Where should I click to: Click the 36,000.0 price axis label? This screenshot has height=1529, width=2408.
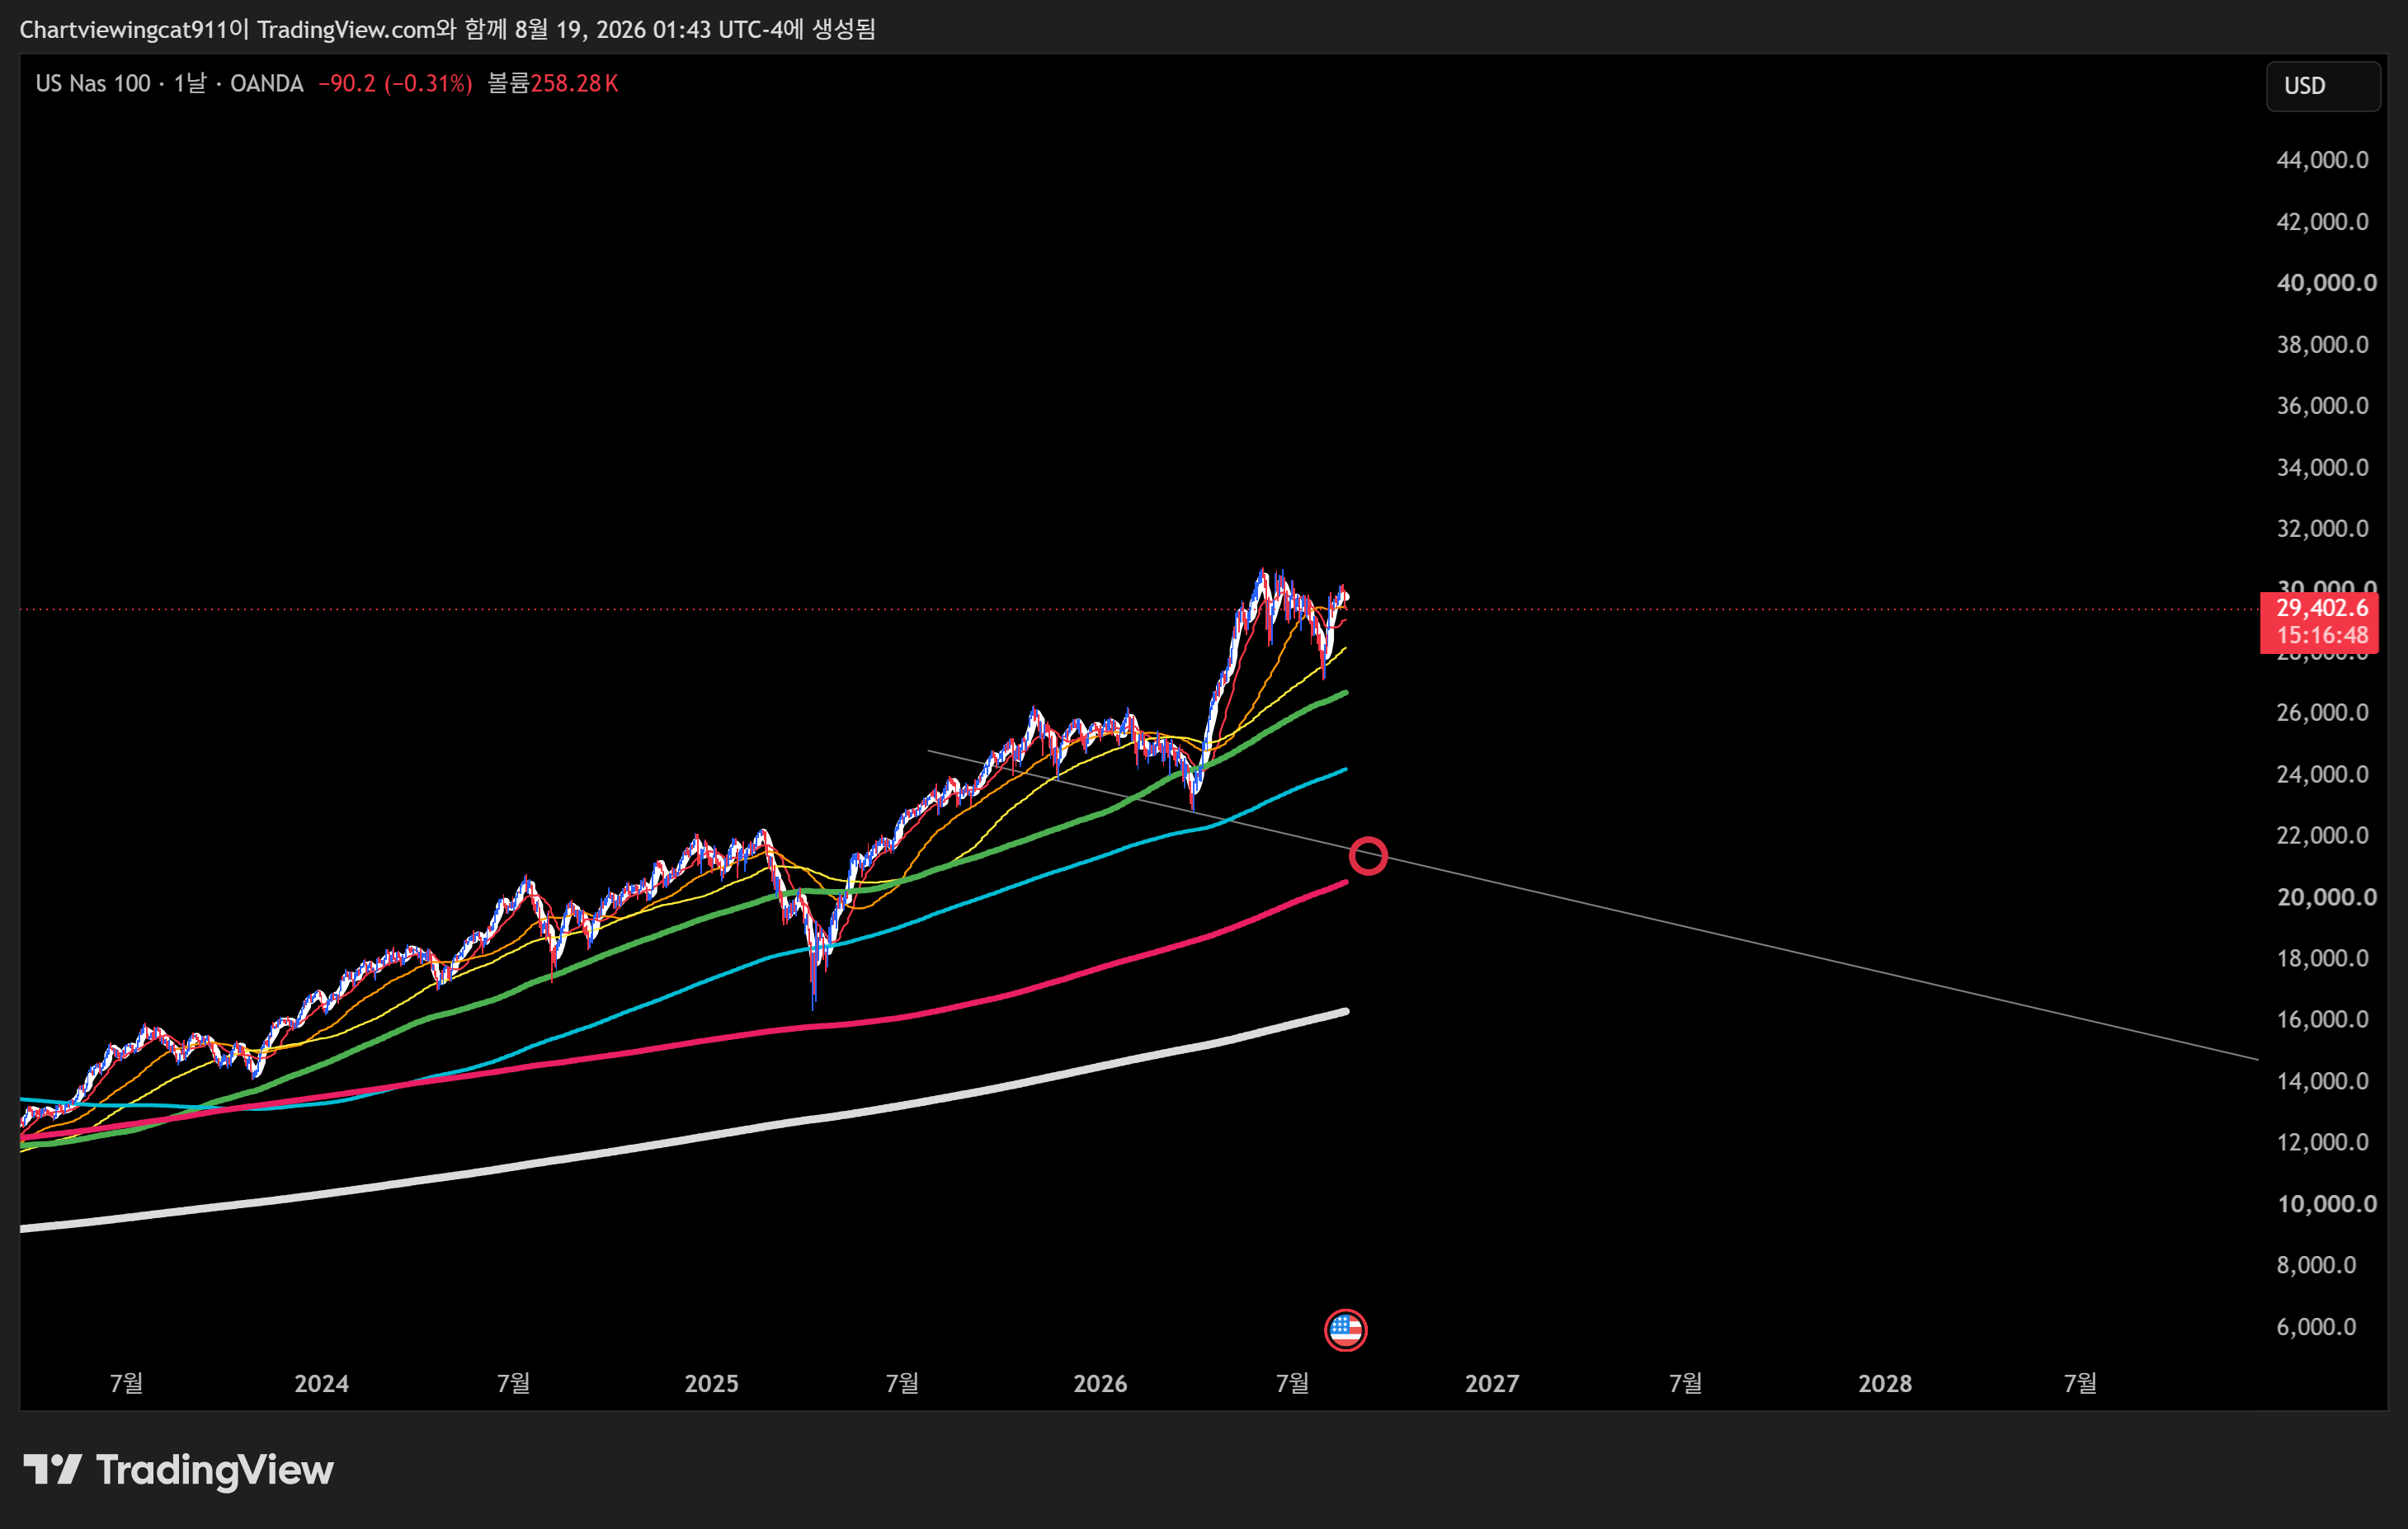point(2322,406)
